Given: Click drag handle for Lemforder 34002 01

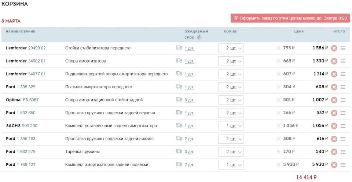Looking at the screenshot, I should coord(343,61).
